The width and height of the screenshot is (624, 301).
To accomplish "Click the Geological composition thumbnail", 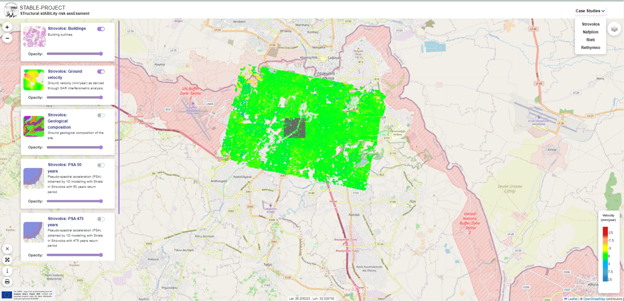I will (34, 126).
